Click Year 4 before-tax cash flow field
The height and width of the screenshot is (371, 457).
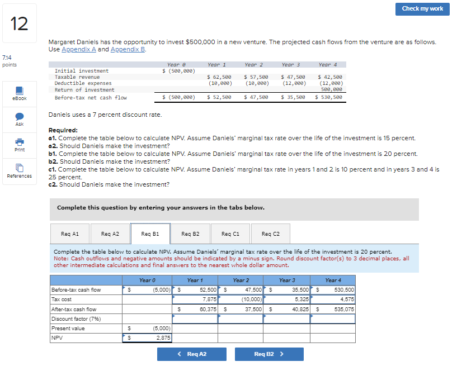[x=333, y=290]
